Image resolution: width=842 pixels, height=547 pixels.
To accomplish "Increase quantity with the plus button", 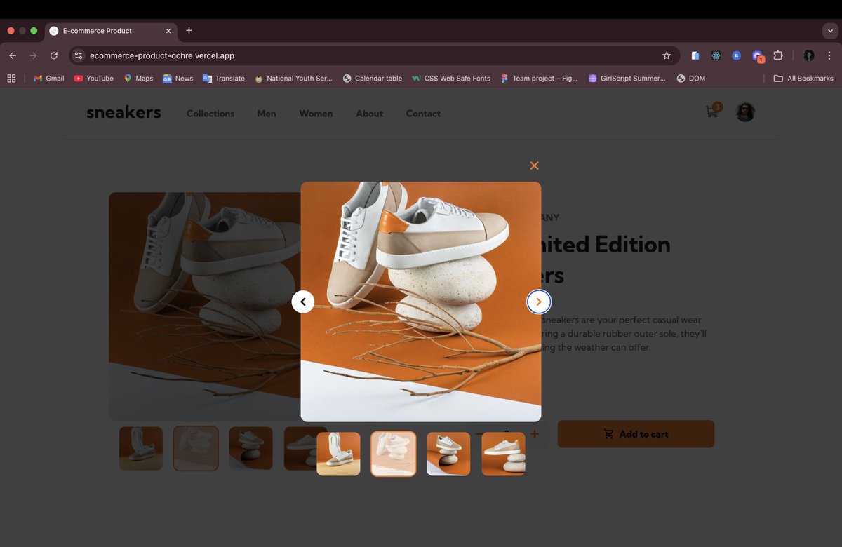I will tap(535, 434).
